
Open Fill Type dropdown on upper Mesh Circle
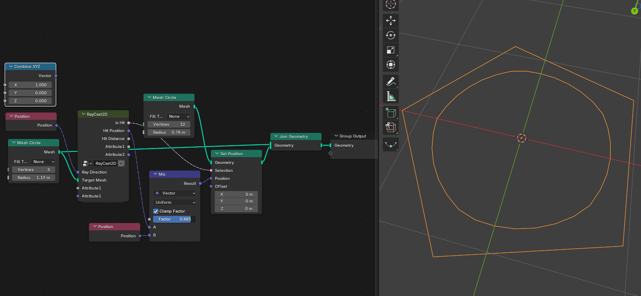click(x=178, y=117)
